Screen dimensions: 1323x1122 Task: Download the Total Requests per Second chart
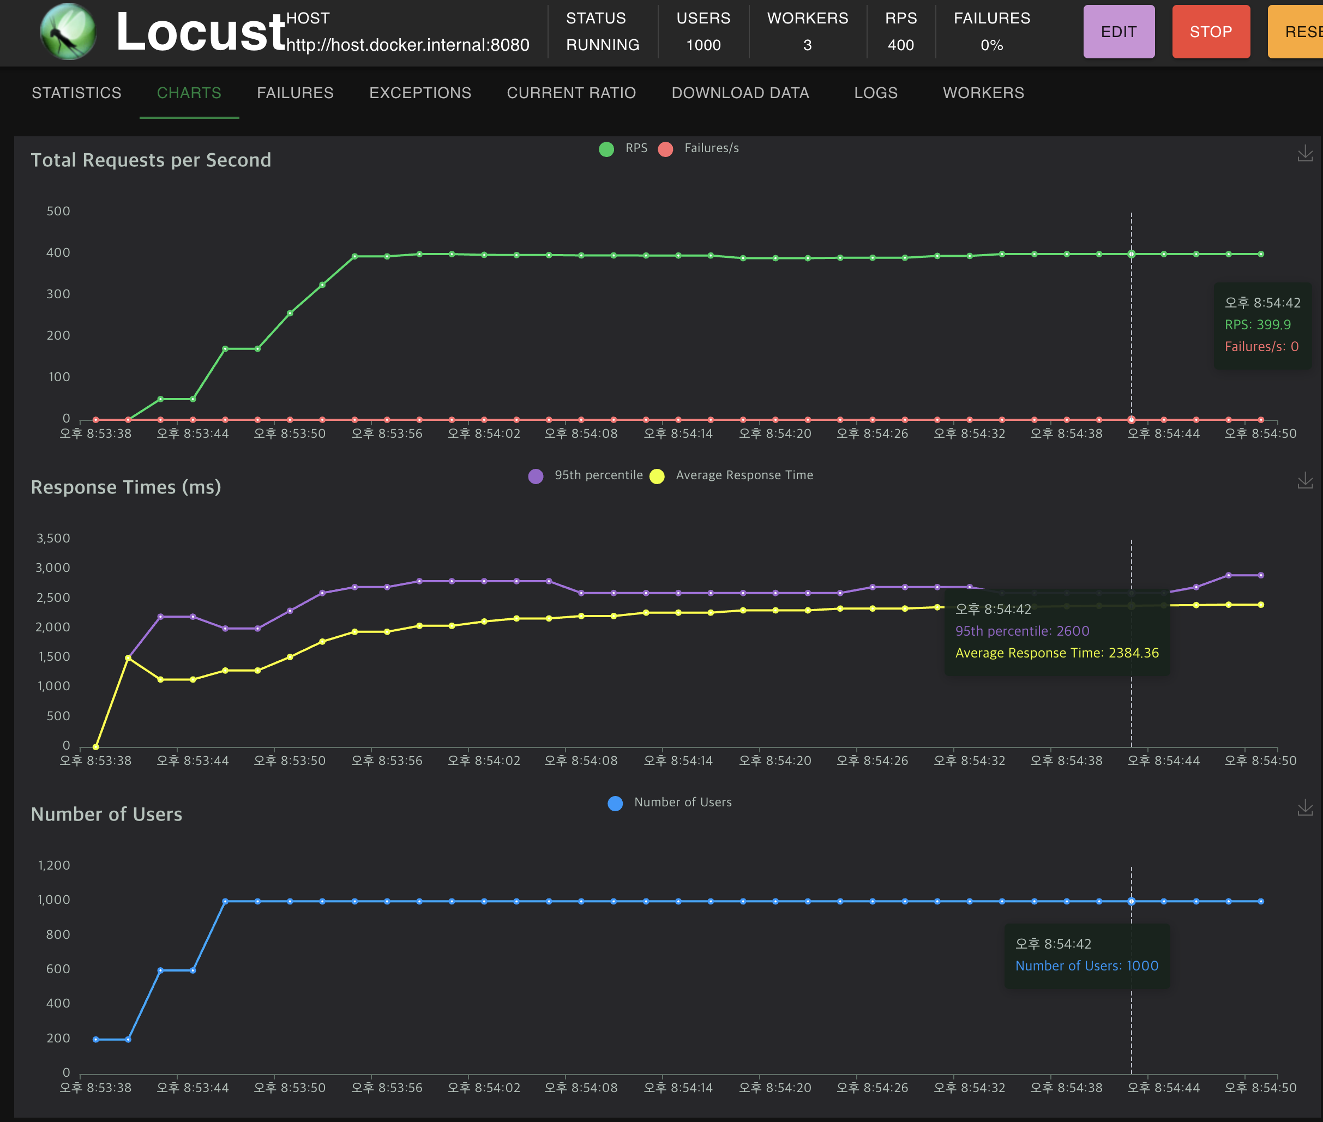click(x=1304, y=153)
